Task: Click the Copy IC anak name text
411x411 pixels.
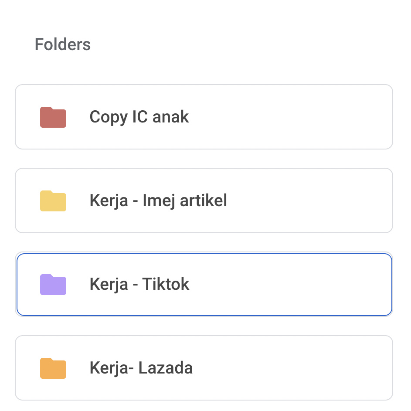Action: pyautogui.click(x=139, y=117)
